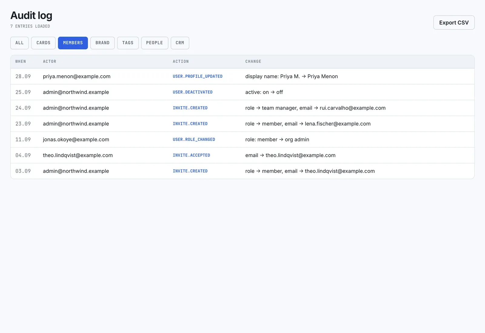Select the display name change text
This screenshot has height=333, width=485.
pyautogui.click(x=292, y=76)
